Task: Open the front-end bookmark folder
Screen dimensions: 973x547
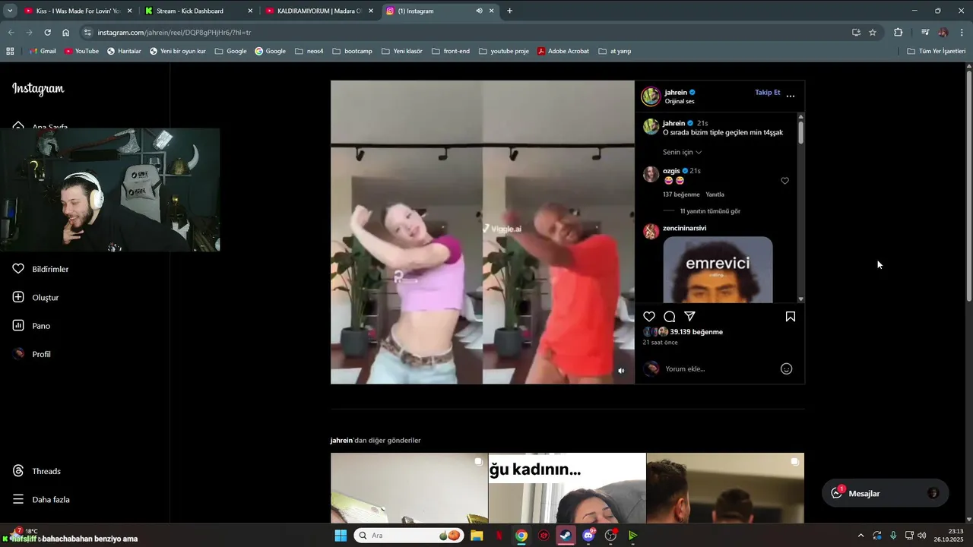Action: point(450,51)
